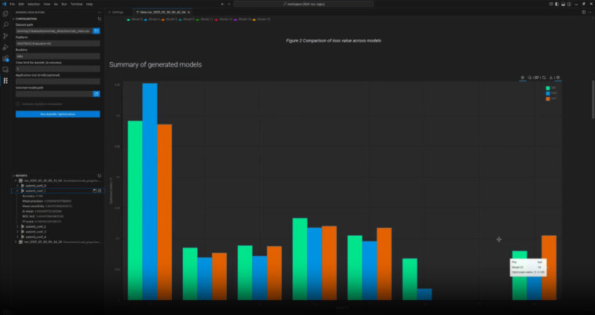Collapse the automl_conf_1 tree node
The image size is (595, 315).
point(18,190)
